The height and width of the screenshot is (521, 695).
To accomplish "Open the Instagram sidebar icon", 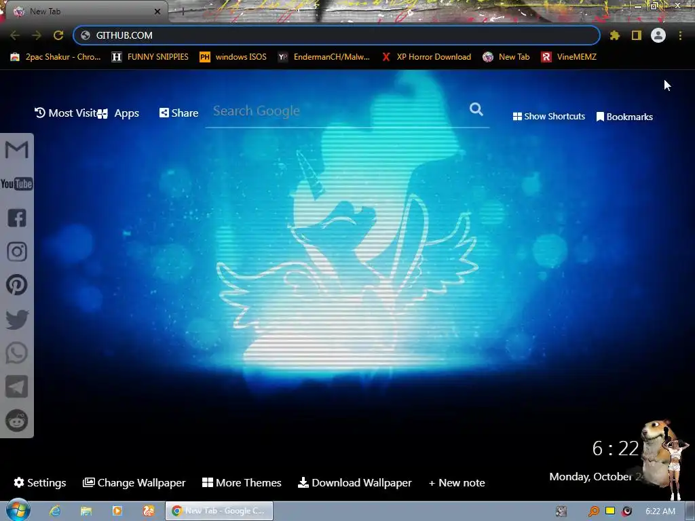I will click(17, 252).
